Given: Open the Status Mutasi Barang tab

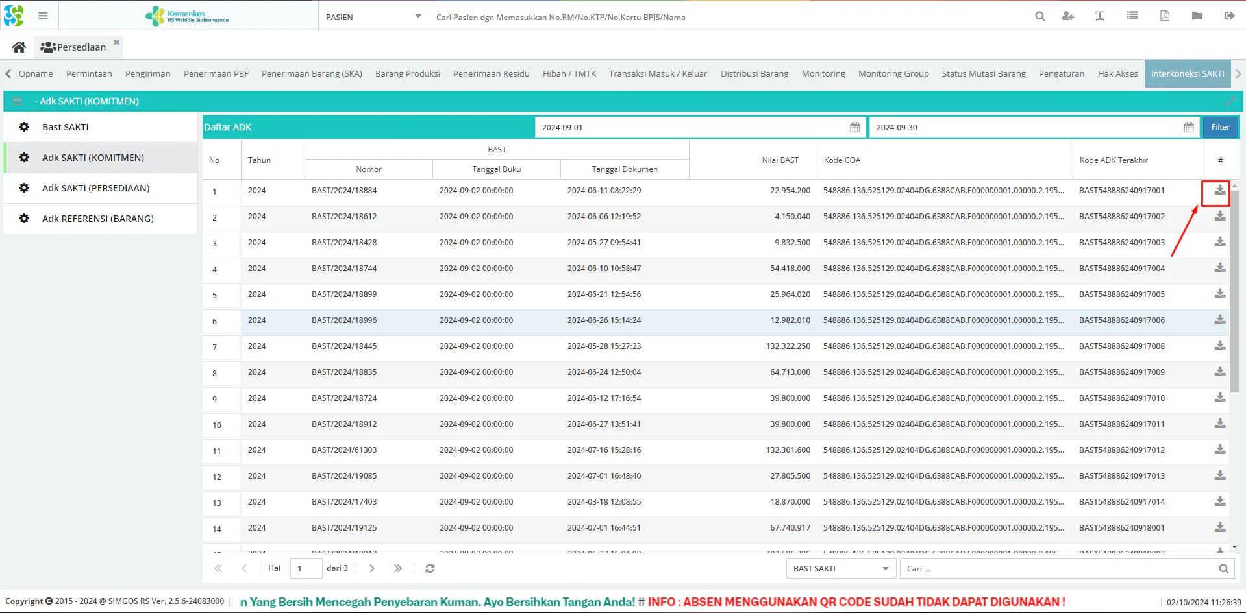Looking at the screenshot, I should pos(984,74).
